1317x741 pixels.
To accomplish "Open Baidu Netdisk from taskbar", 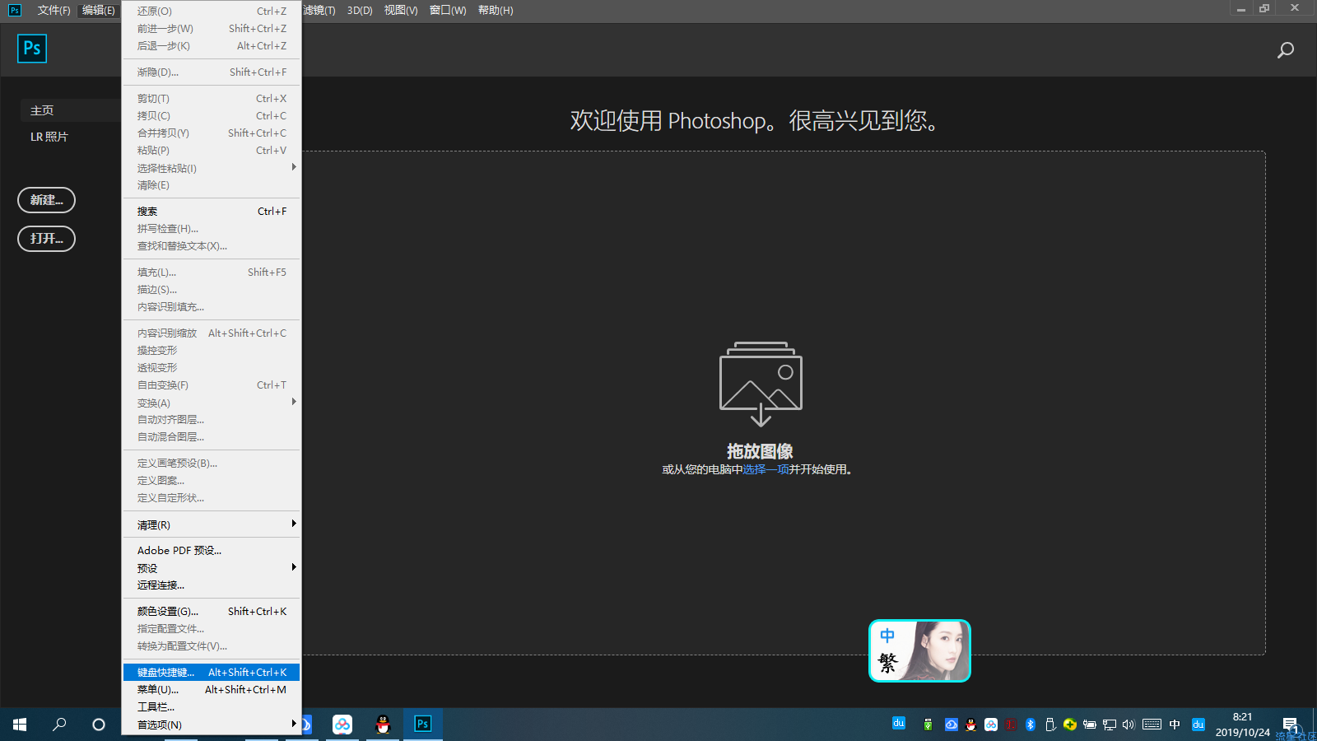I will pyautogui.click(x=342, y=725).
